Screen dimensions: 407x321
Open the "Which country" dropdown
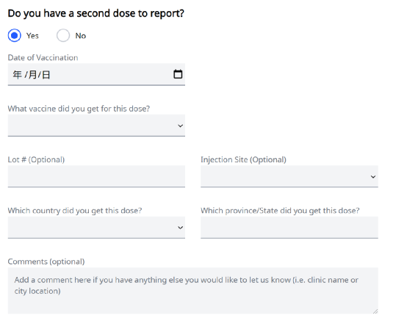96,227
